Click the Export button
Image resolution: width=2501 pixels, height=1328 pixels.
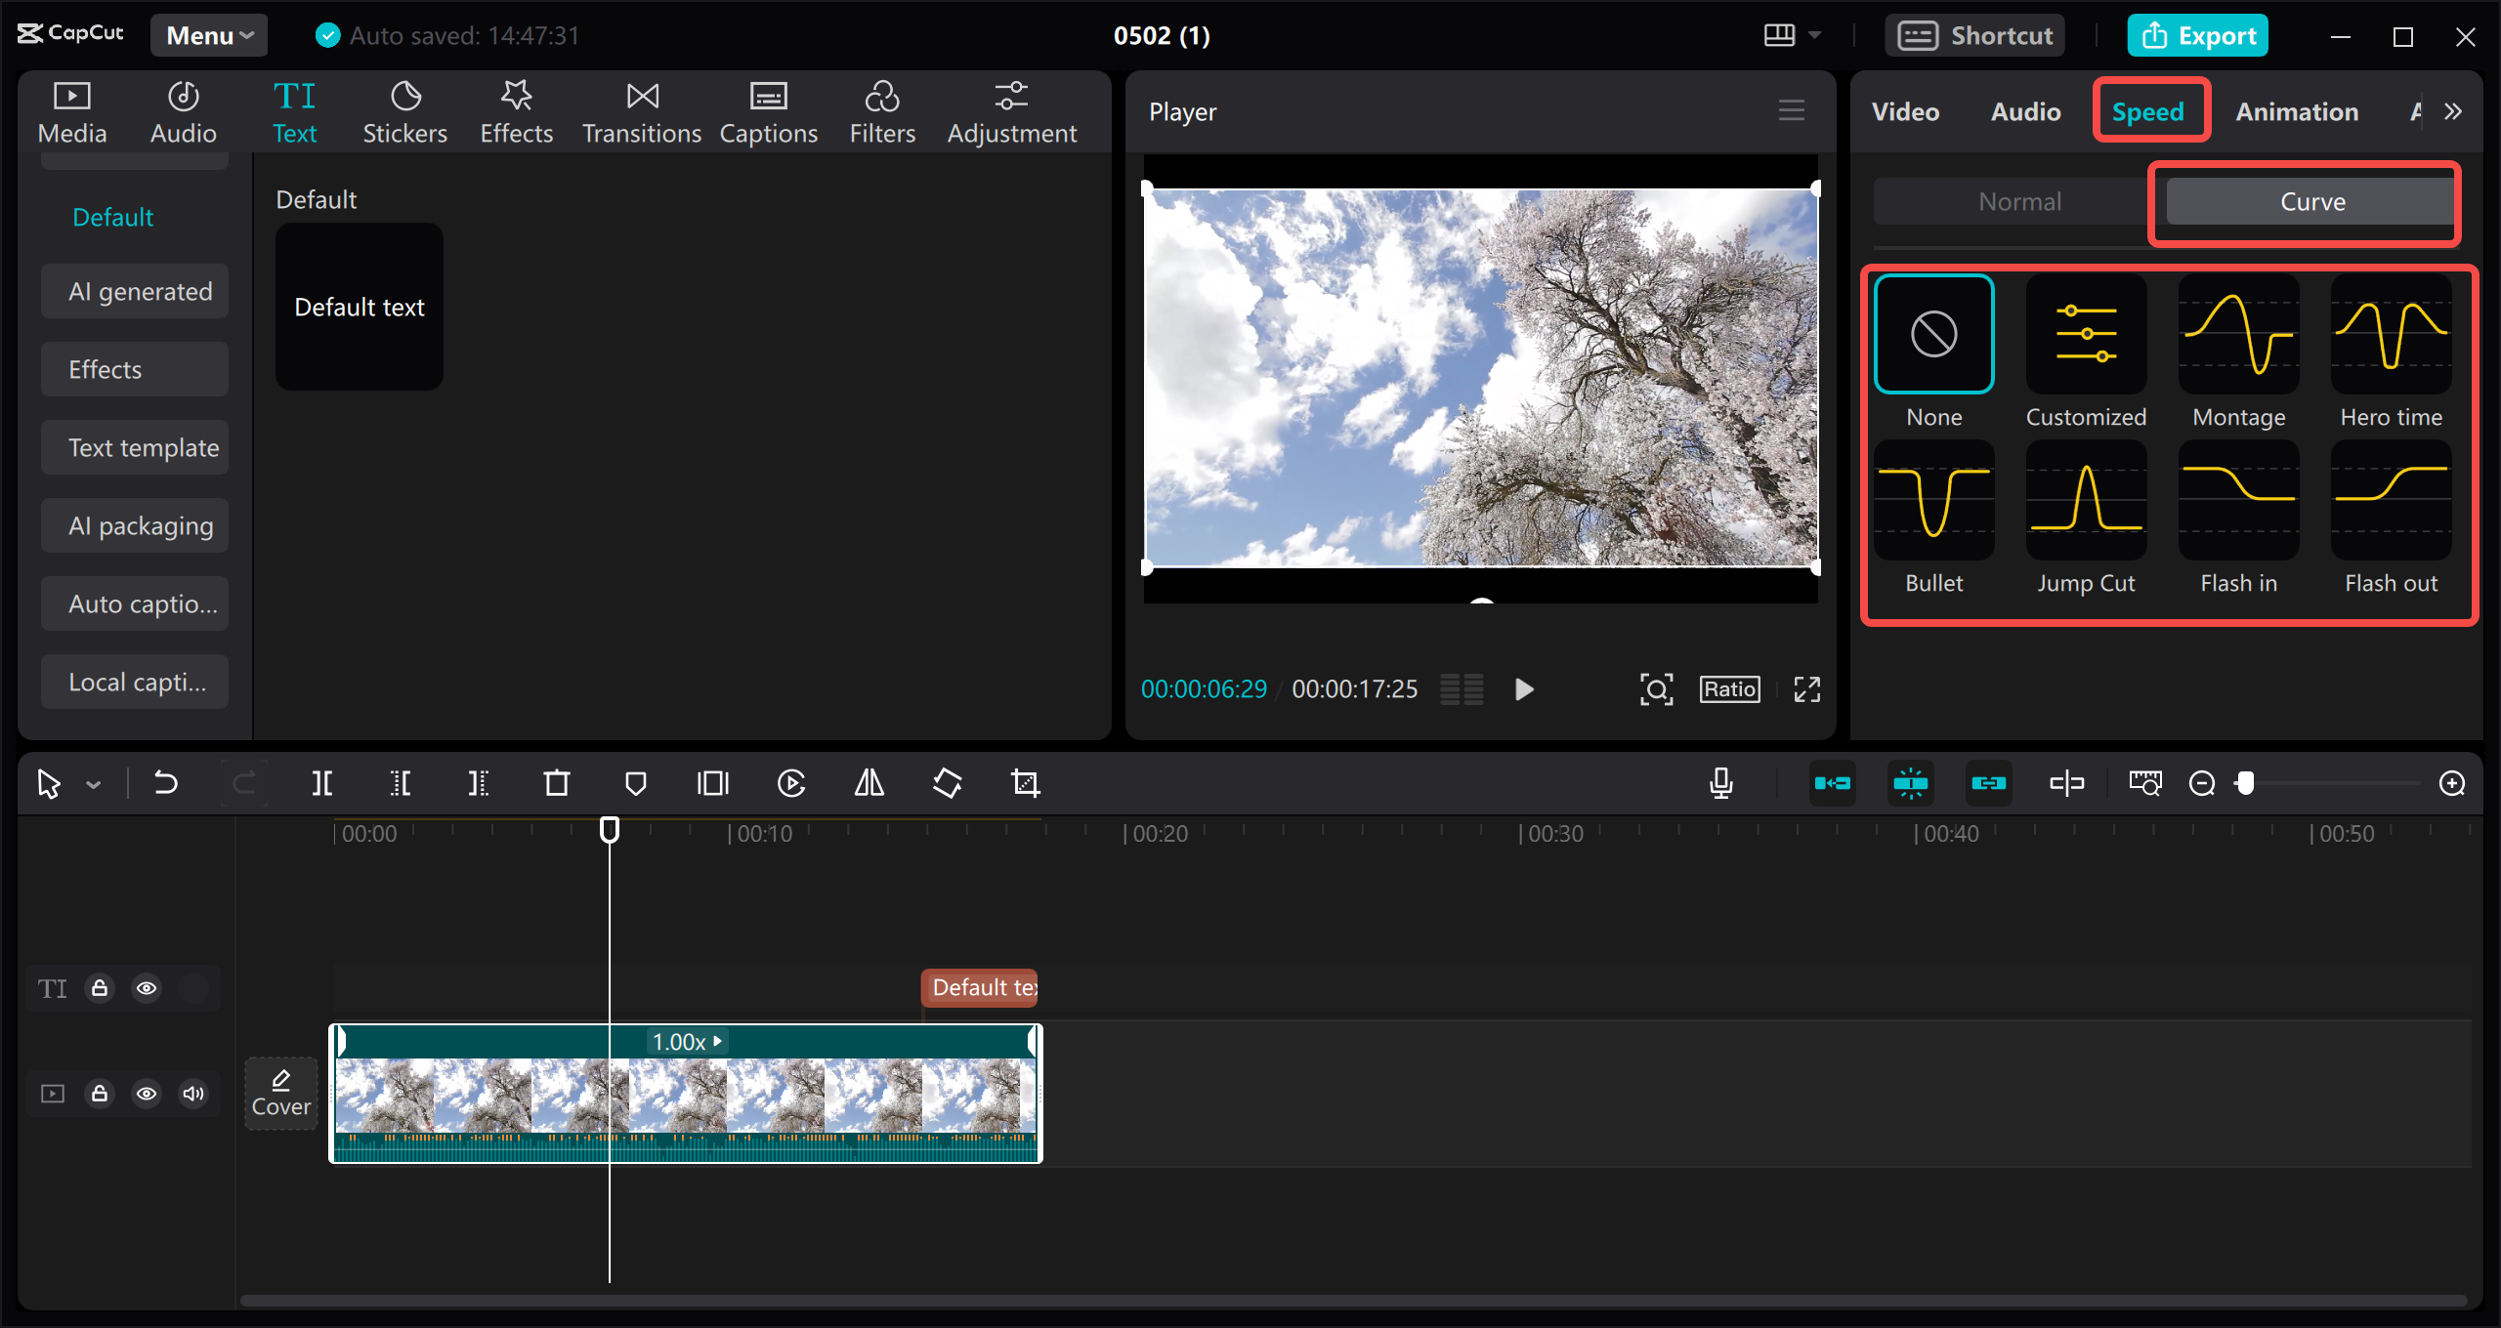(2196, 35)
